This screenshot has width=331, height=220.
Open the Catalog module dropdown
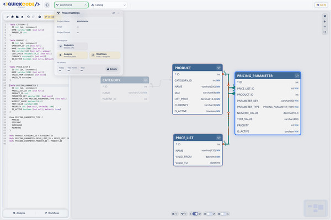pyautogui.click(x=109, y=5)
